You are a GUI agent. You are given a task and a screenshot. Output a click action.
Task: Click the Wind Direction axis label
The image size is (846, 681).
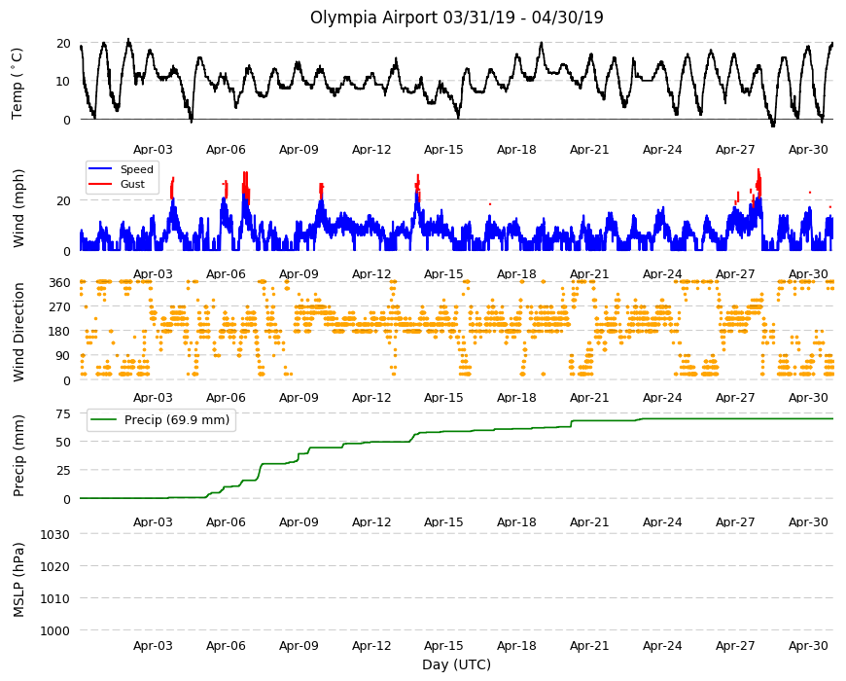click(x=18, y=332)
